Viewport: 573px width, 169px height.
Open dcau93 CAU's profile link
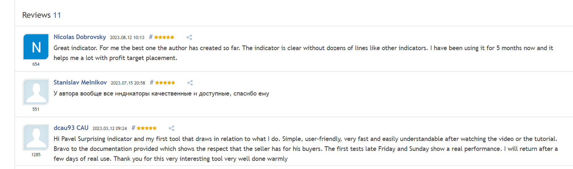click(71, 128)
